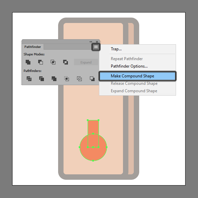Use the Trim pathfinder icon

coord(42,79)
